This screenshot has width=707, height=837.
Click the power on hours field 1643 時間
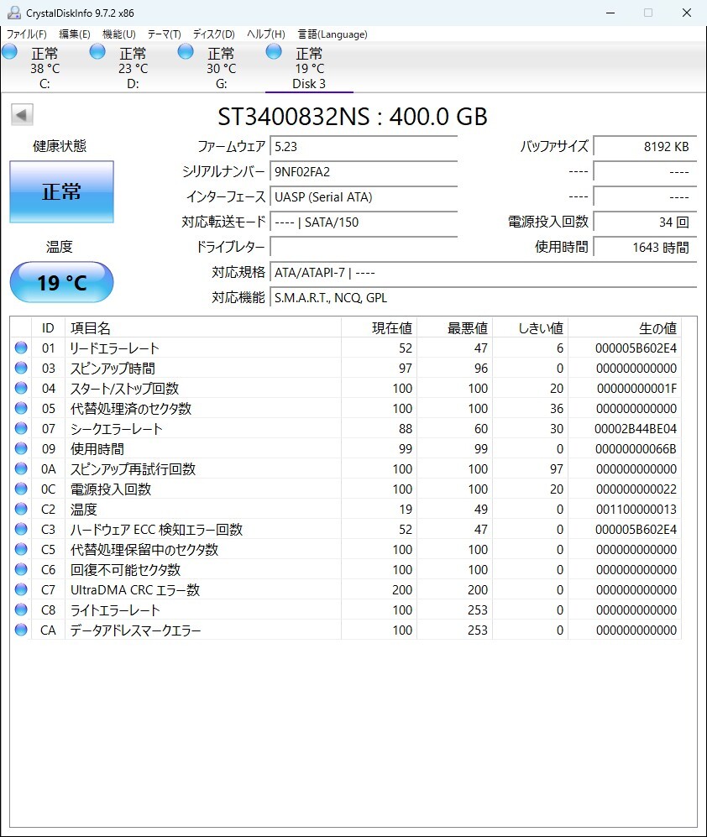pyautogui.click(x=645, y=247)
